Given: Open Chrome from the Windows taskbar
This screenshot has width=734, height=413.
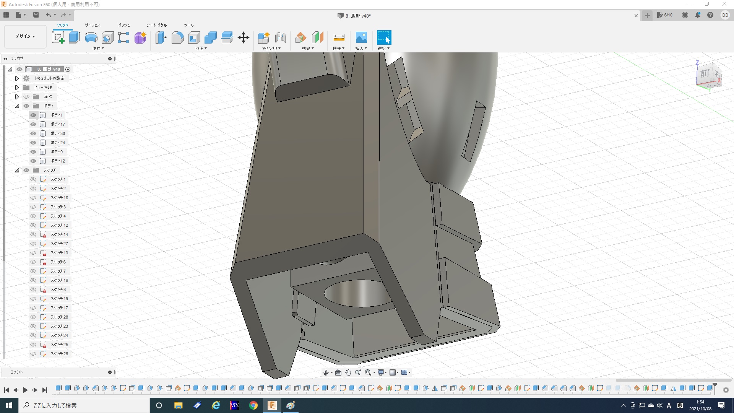Looking at the screenshot, I should pos(253,405).
